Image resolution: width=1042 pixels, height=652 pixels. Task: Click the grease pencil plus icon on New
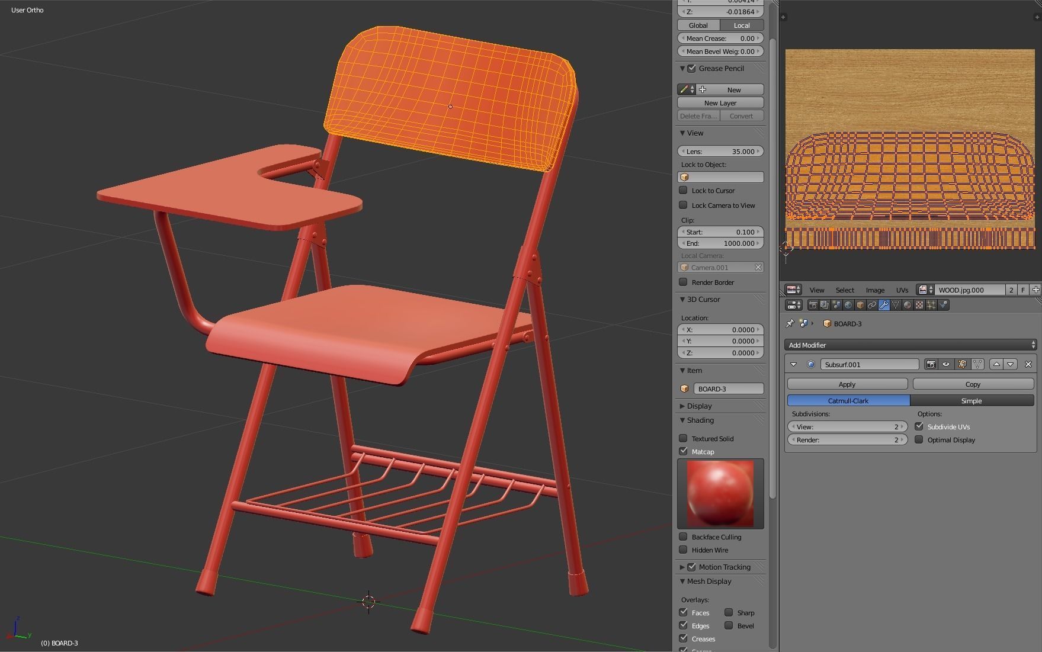(x=703, y=89)
